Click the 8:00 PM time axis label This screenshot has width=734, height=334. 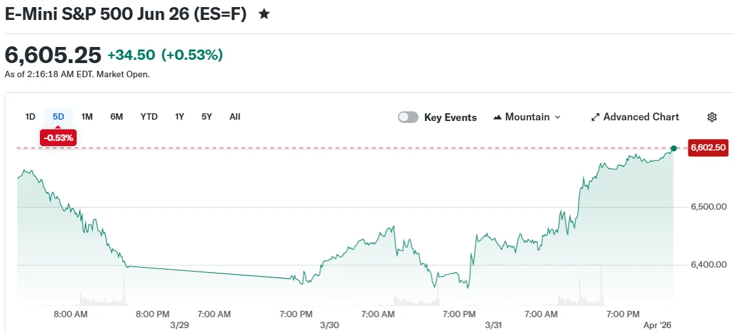(153, 314)
